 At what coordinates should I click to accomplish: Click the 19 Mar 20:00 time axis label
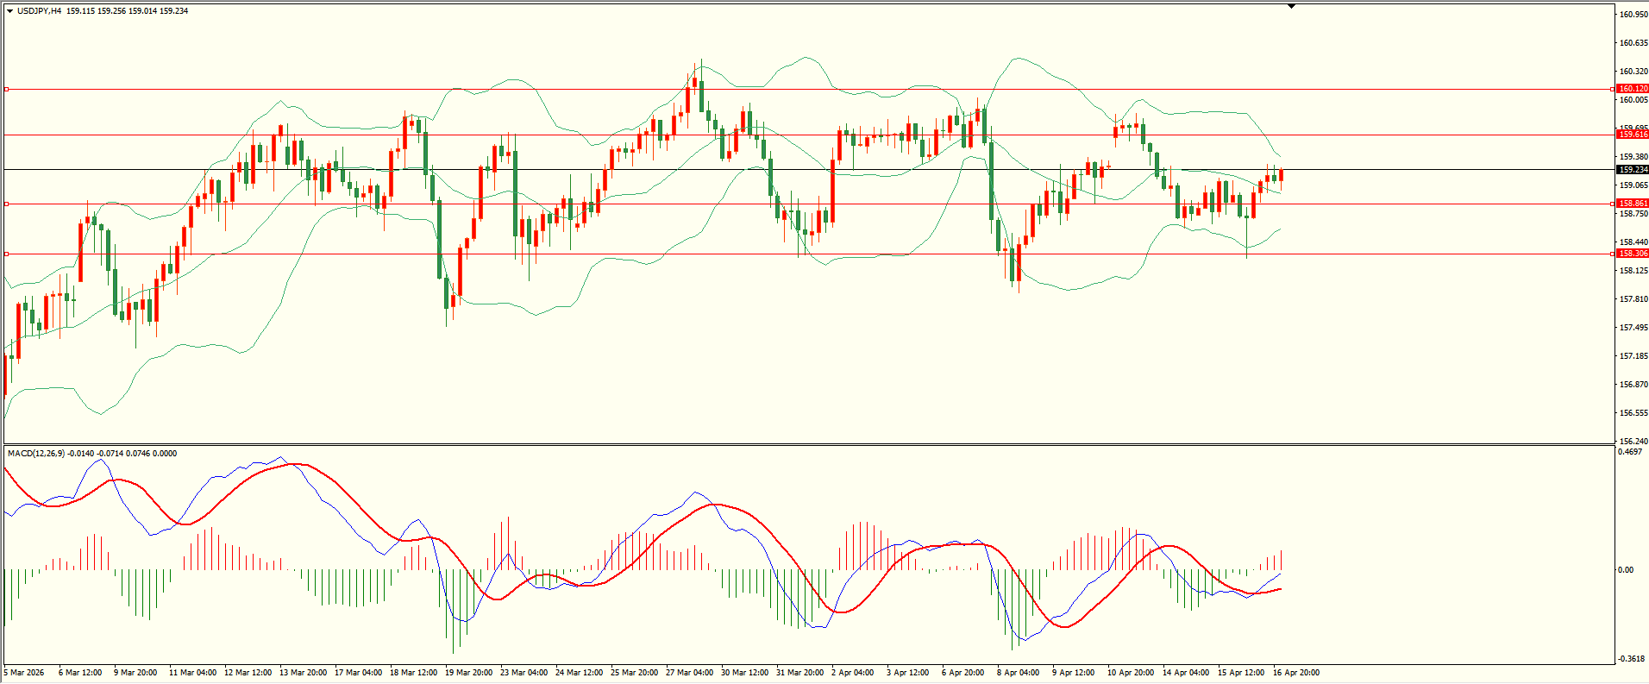[468, 673]
